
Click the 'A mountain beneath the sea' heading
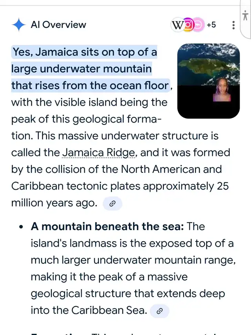pyautogui.click(x=107, y=227)
